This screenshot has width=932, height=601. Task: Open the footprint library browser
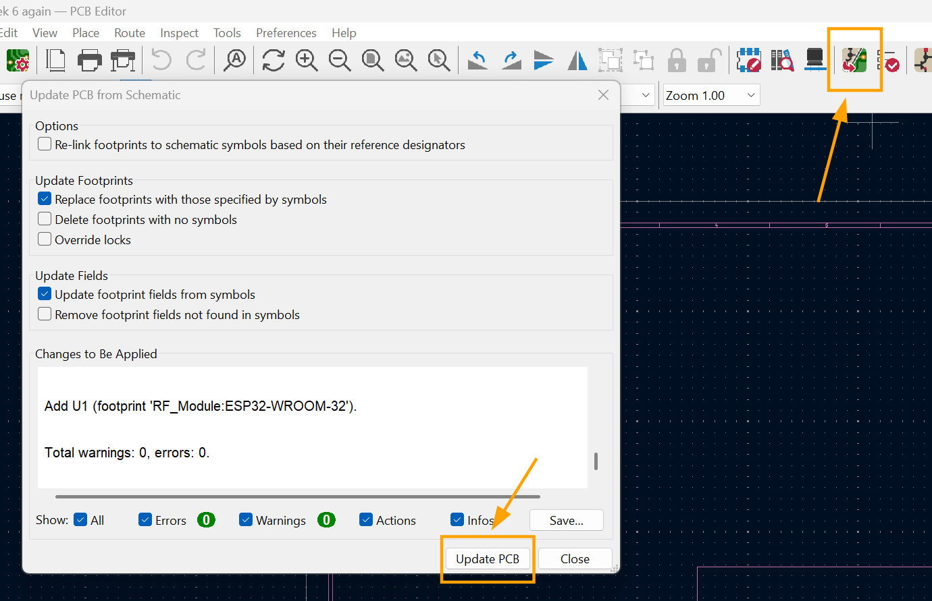[x=782, y=60]
